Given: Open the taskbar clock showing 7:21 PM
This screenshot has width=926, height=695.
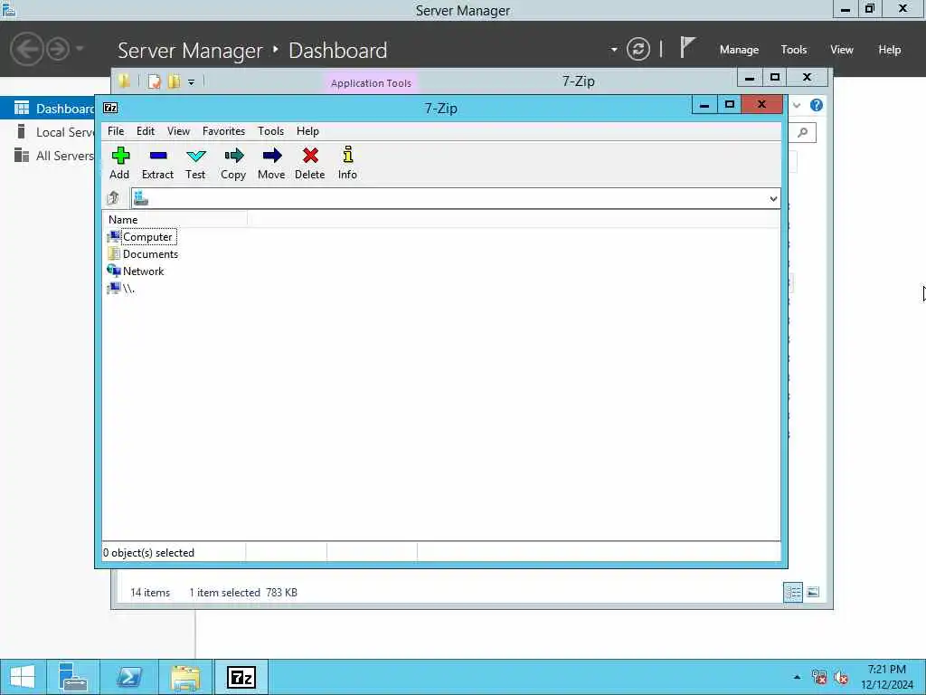Looking at the screenshot, I should [886, 677].
